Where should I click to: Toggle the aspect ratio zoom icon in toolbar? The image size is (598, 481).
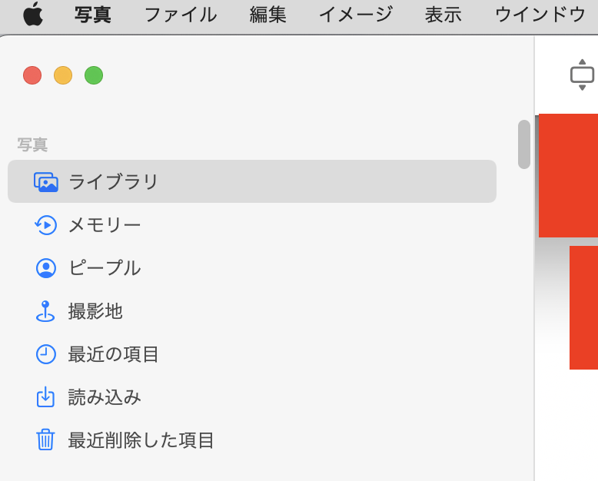pyautogui.click(x=582, y=75)
